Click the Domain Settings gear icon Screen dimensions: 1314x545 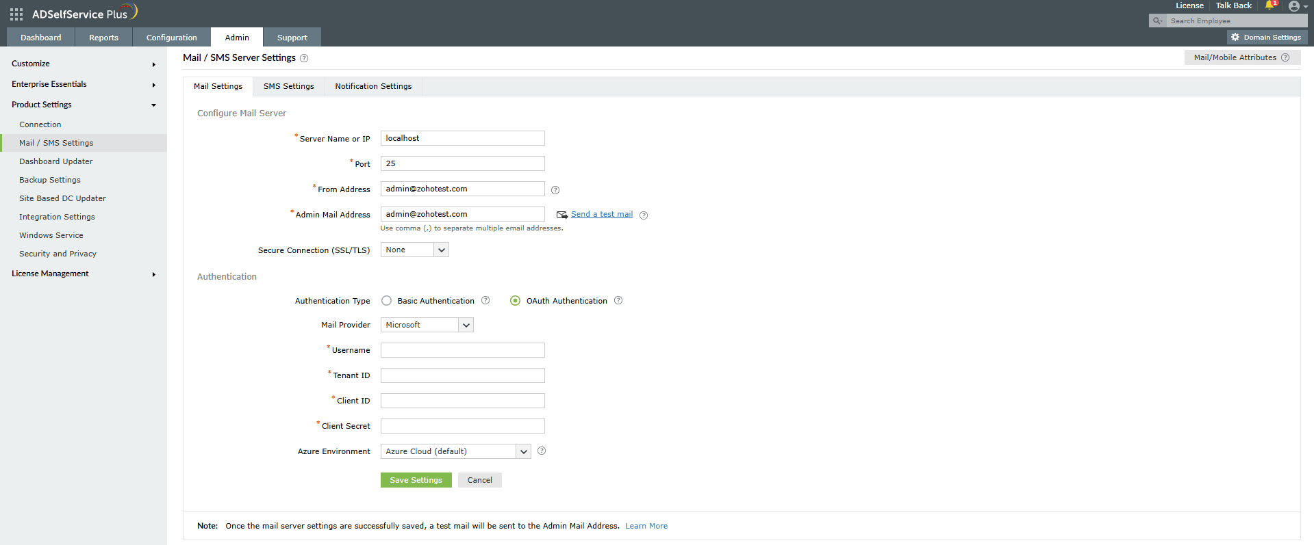[1235, 38]
